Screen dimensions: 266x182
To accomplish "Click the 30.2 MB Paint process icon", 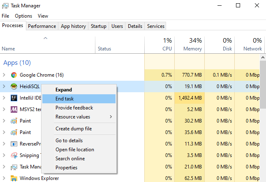I will tap(14, 121).
